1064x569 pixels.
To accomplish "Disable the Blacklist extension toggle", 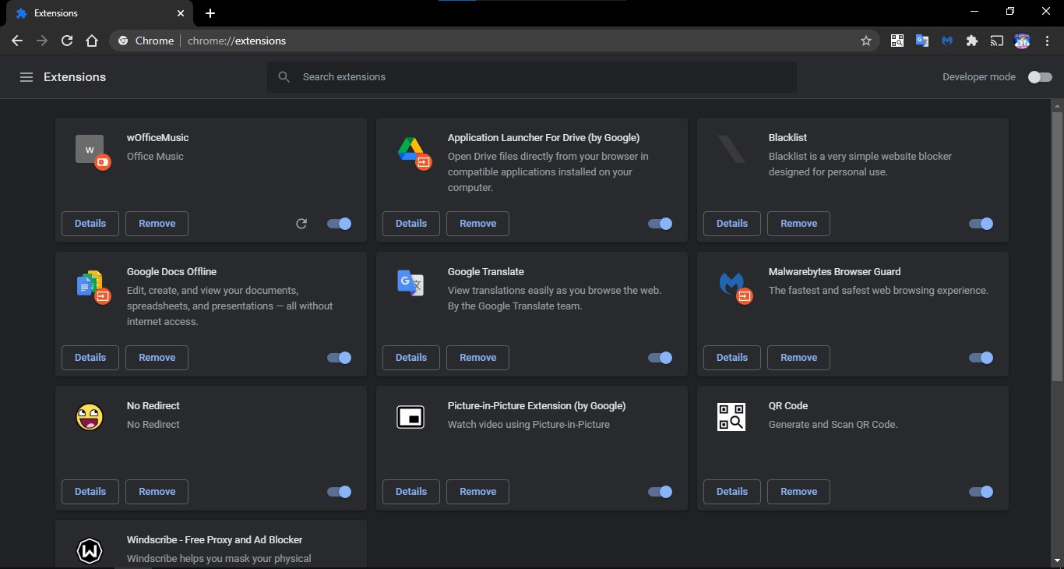I will (981, 224).
